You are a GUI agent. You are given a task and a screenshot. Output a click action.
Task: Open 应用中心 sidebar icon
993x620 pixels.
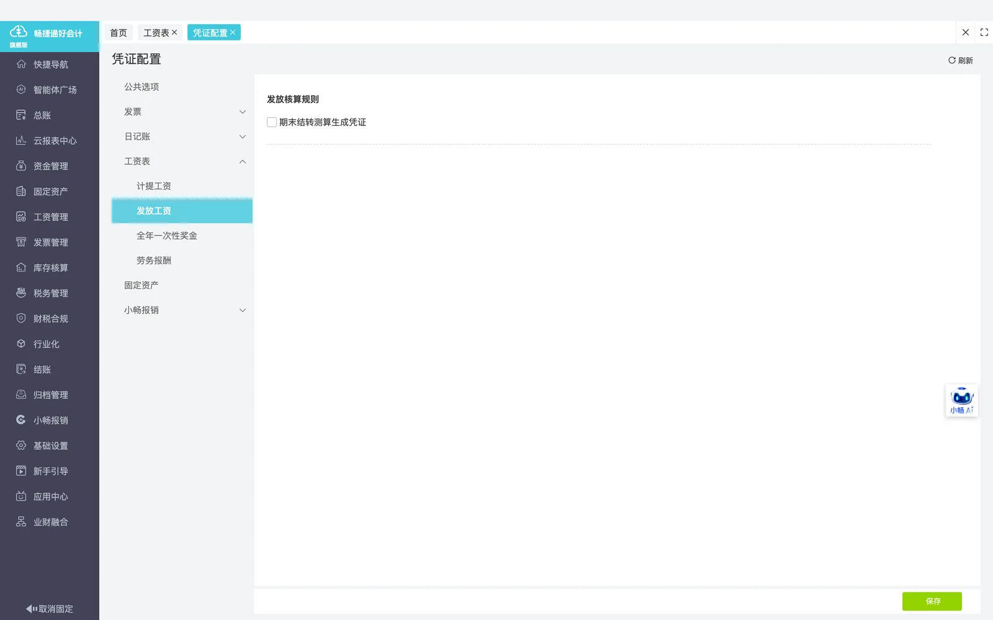21,496
